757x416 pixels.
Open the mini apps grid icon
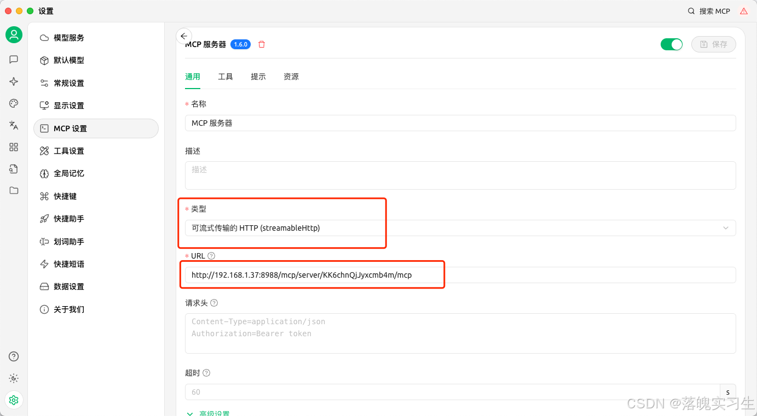click(x=14, y=147)
